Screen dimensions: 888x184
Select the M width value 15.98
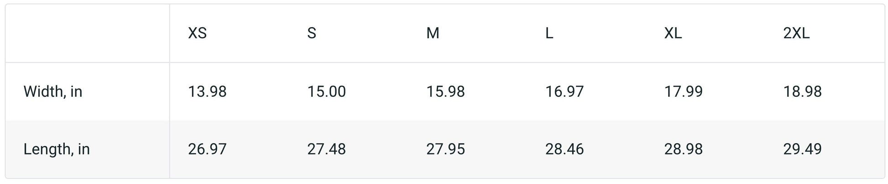point(445,92)
